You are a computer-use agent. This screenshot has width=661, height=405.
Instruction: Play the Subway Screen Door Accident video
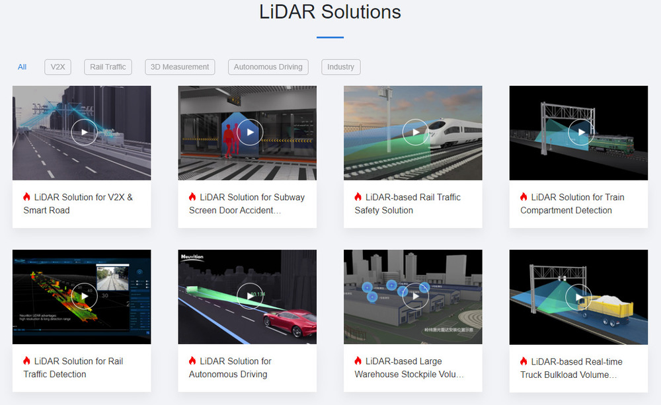point(250,132)
